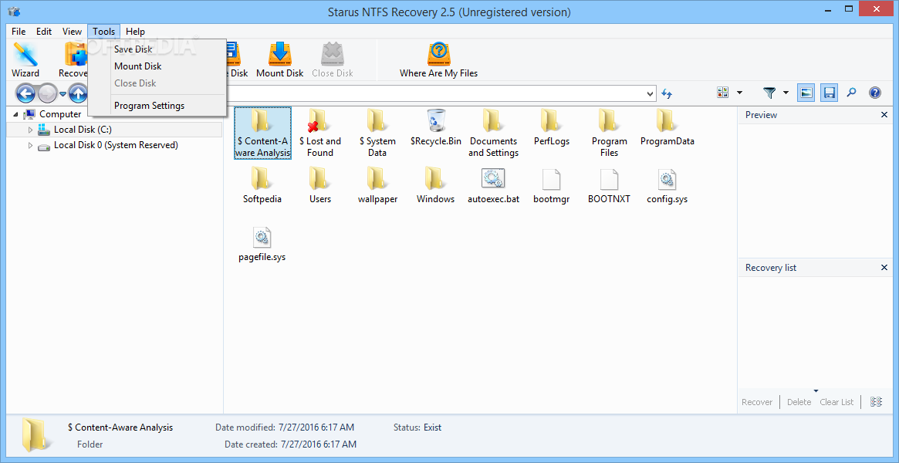Image resolution: width=899 pixels, height=463 pixels.
Task: Select the Softpedia folder
Action: point(262,186)
